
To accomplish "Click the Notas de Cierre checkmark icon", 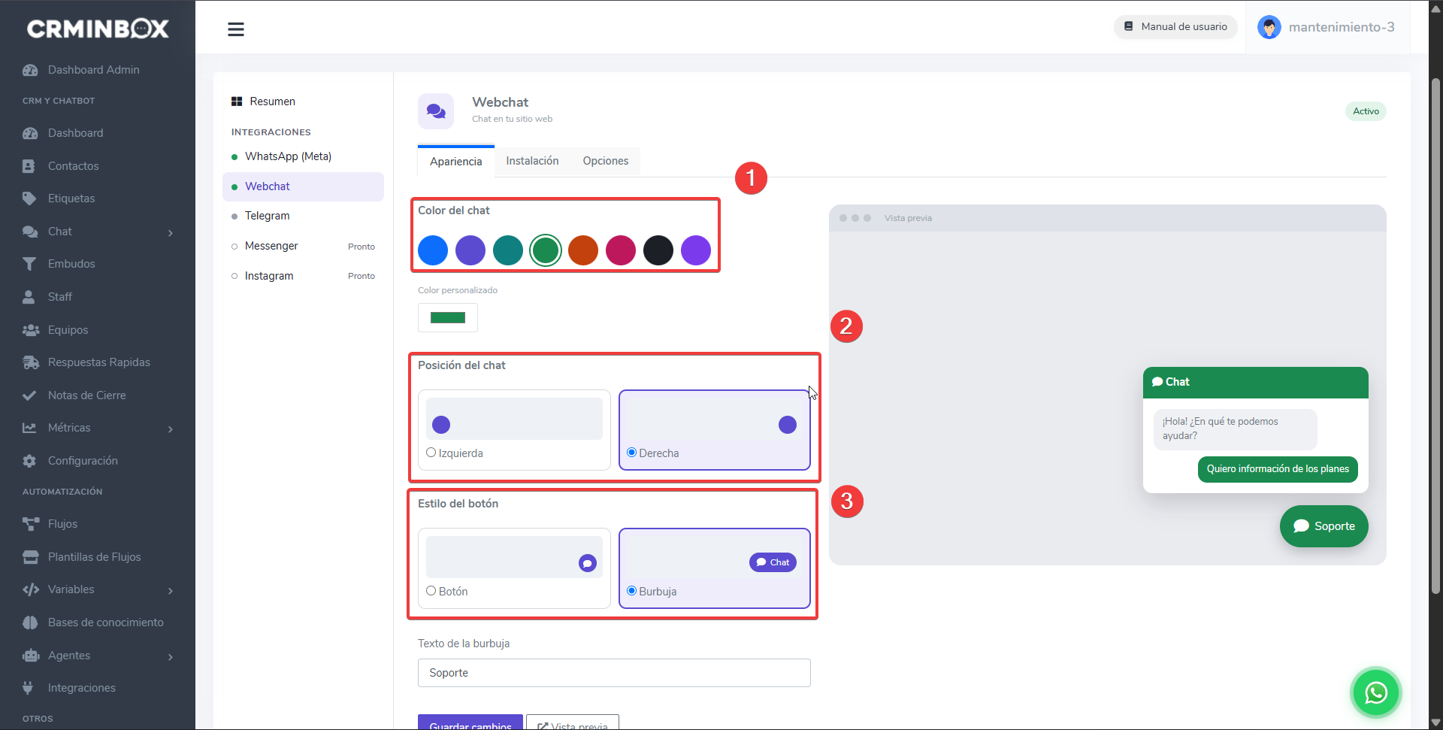I will click(29, 395).
